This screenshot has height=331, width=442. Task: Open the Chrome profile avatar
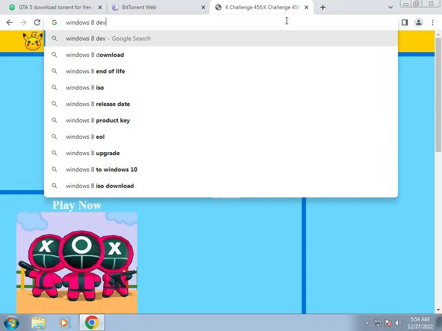coord(419,22)
